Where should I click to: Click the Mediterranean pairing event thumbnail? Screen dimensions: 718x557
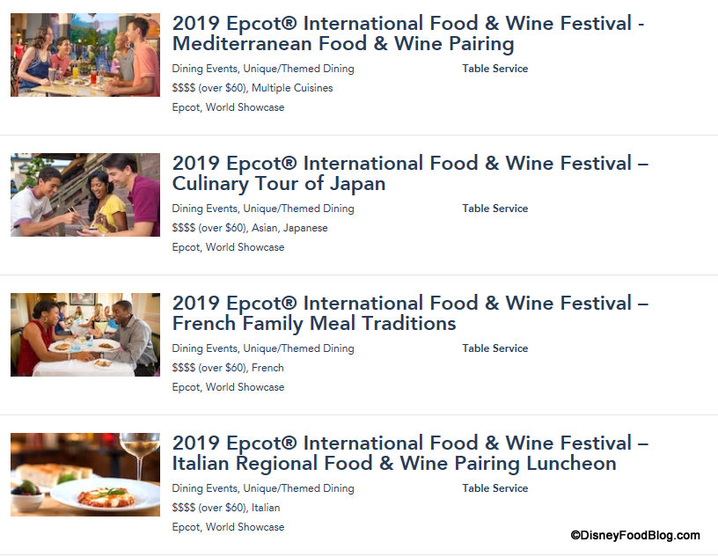pyautogui.click(x=85, y=55)
